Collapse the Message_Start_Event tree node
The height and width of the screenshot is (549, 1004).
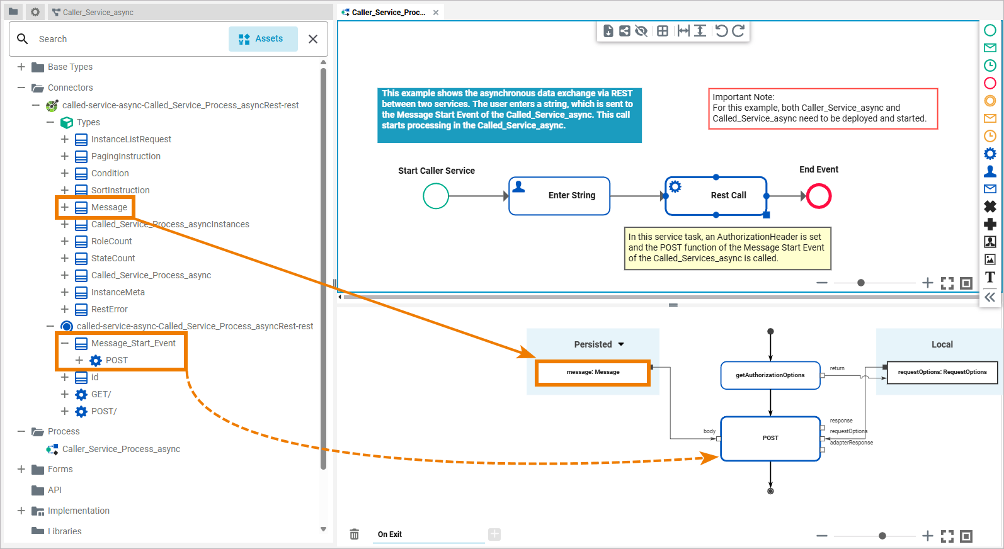[x=64, y=343]
